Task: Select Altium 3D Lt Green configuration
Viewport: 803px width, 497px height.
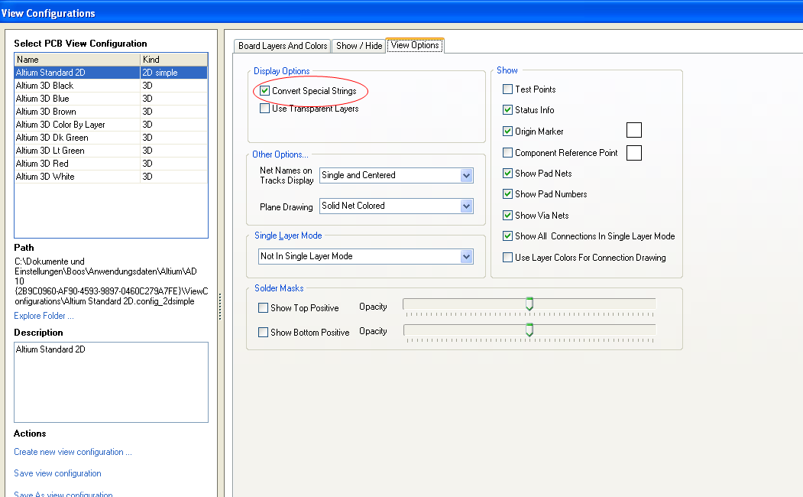Action: (x=111, y=151)
